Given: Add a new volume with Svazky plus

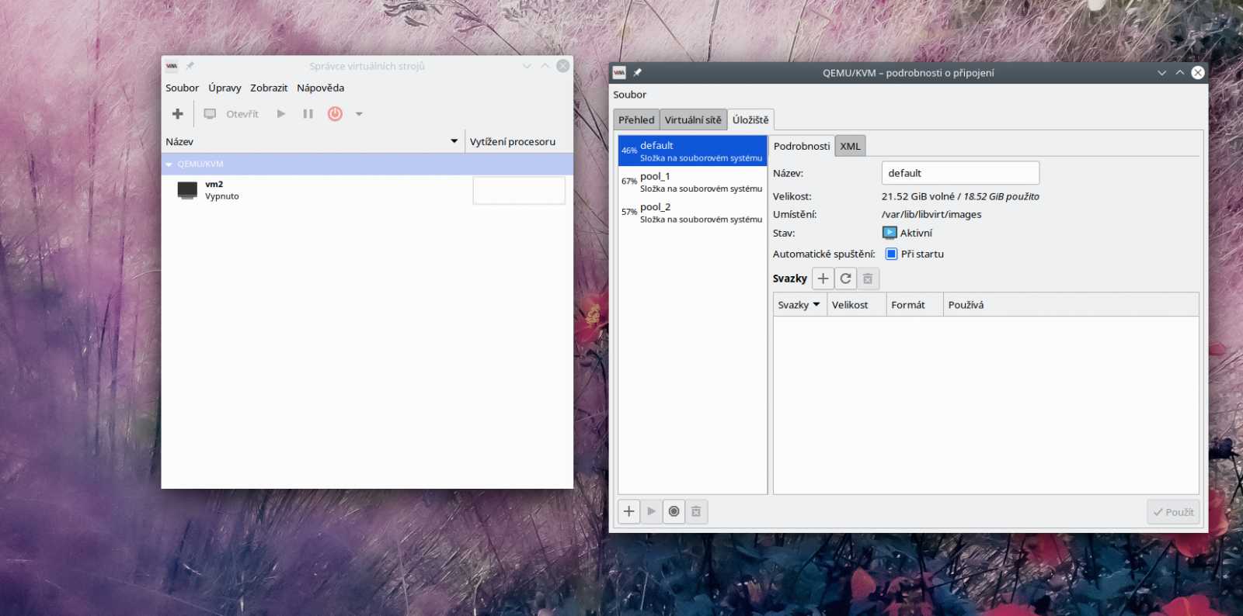Looking at the screenshot, I should click(823, 279).
